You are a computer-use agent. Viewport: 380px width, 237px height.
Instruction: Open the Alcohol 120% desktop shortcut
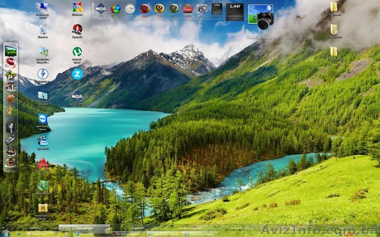(x=43, y=164)
